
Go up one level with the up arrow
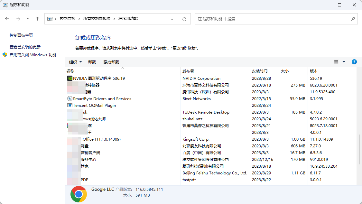pyautogui.click(x=37, y=19)
